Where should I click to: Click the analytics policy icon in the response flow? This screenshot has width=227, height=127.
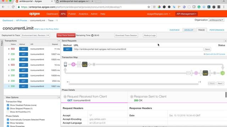[x=205, y=73]
